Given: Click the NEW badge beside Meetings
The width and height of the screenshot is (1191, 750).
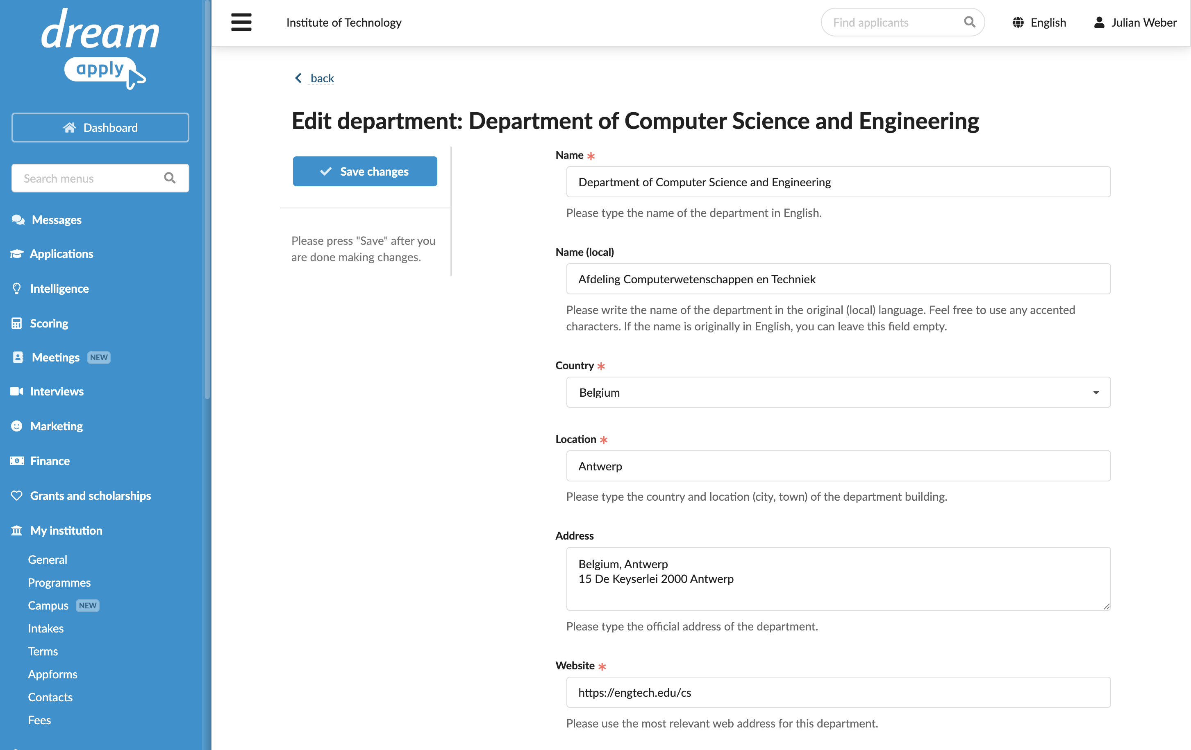Looking at the screenshot, I should coord(98,357).
